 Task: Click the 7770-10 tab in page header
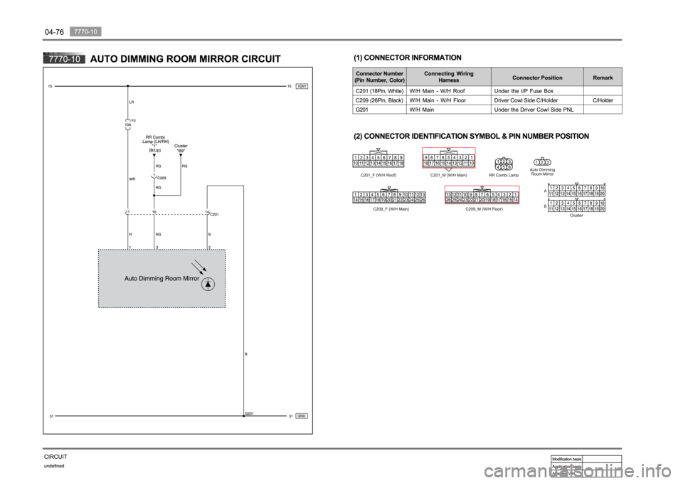pos(87,31)
